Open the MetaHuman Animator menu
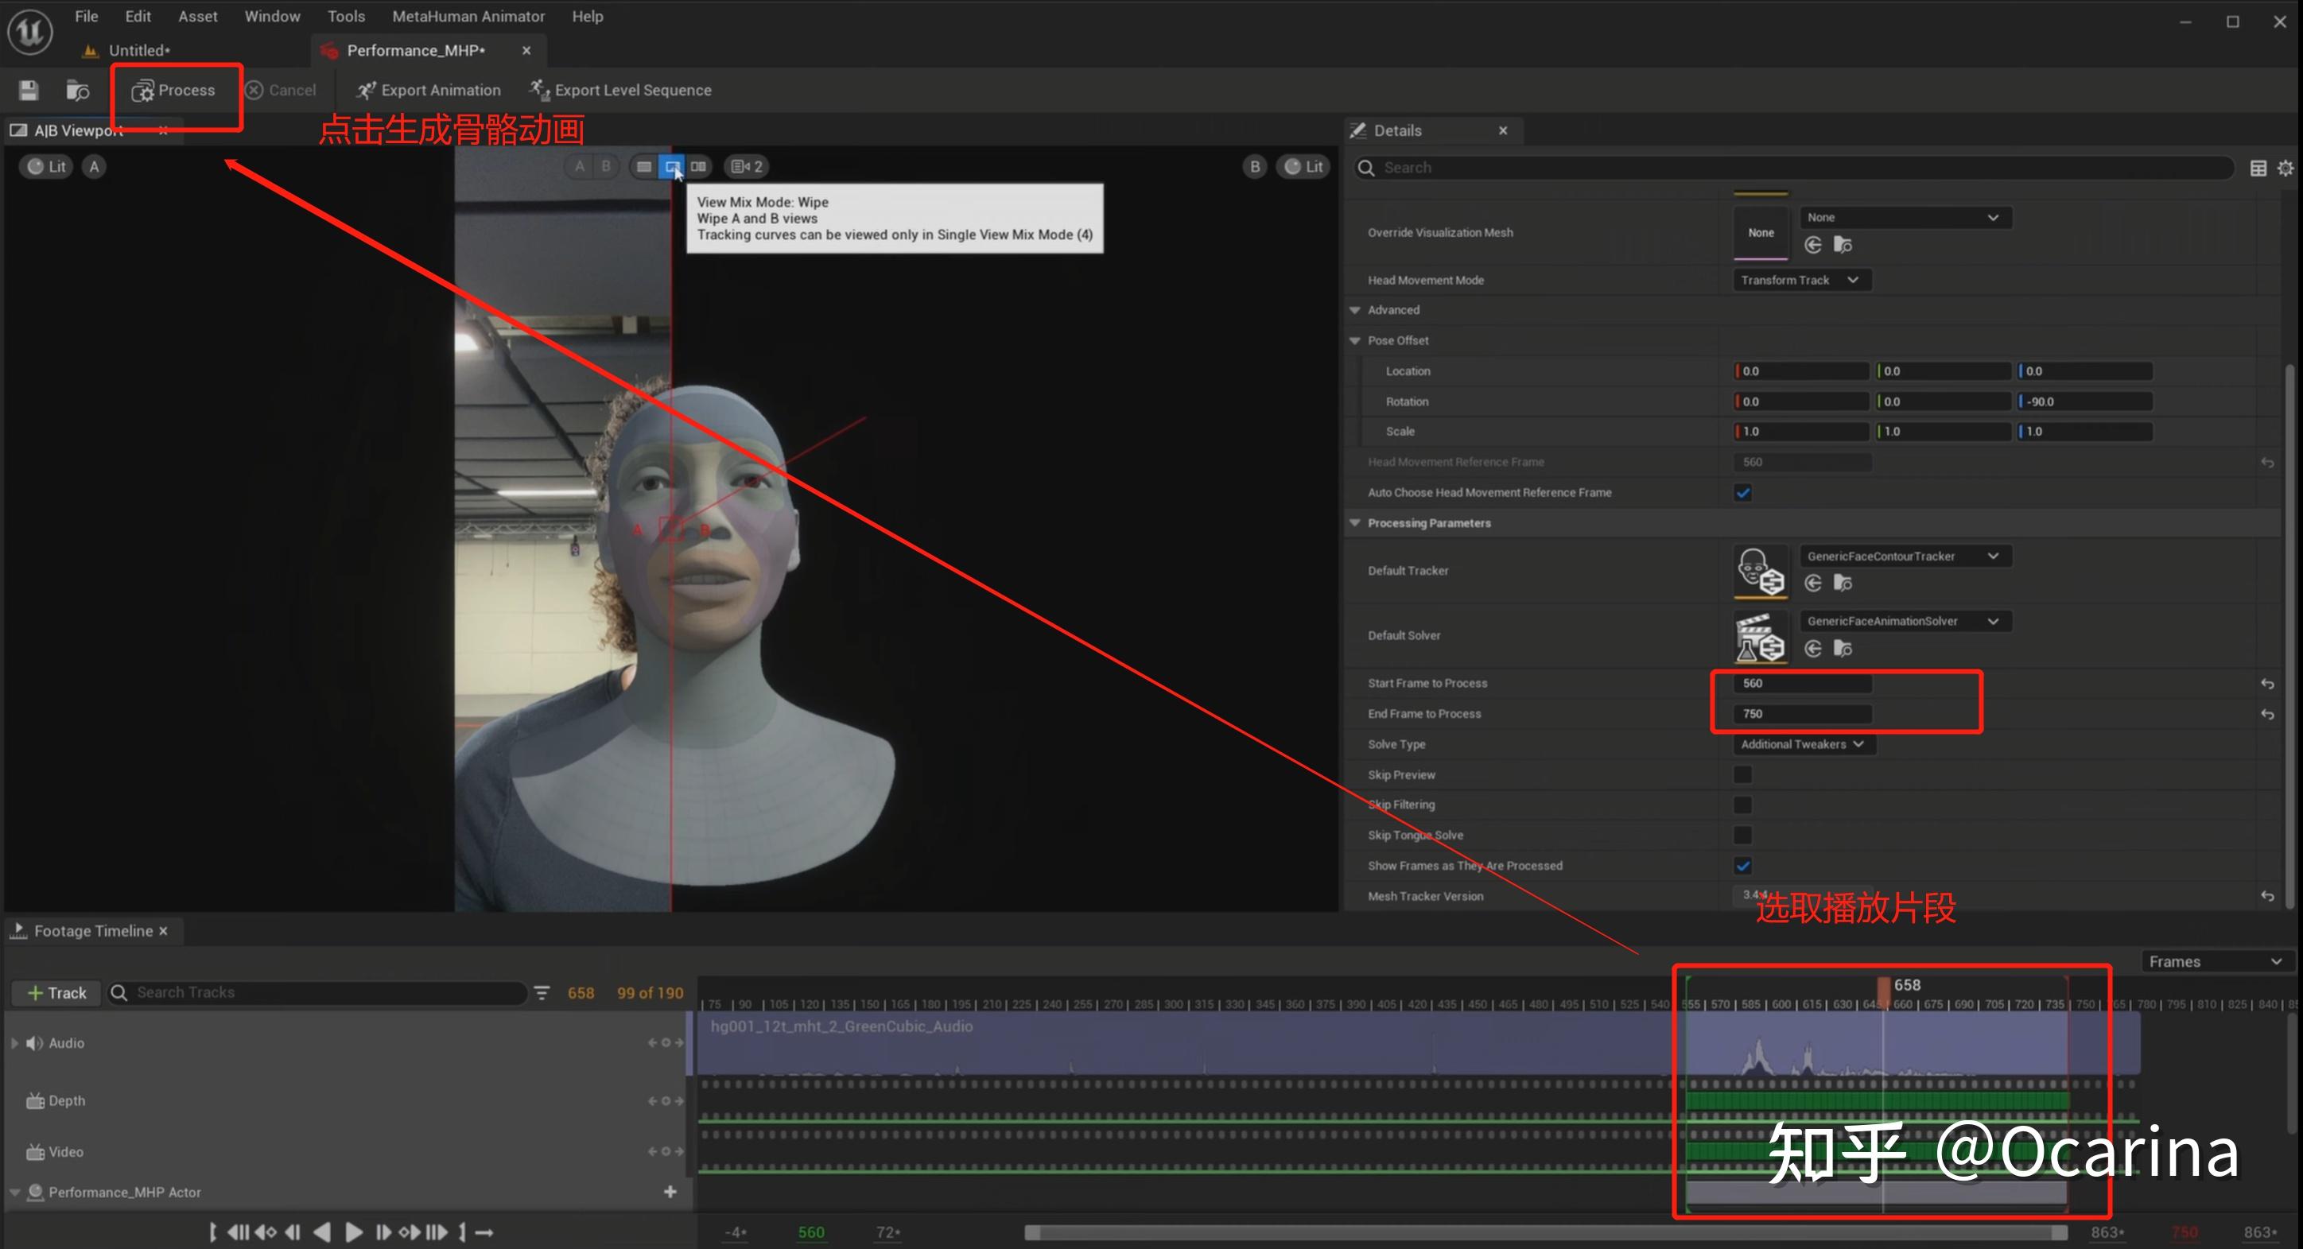Screen dimensions: 2303x1249 pyautogui.click(x=468, y=15)
